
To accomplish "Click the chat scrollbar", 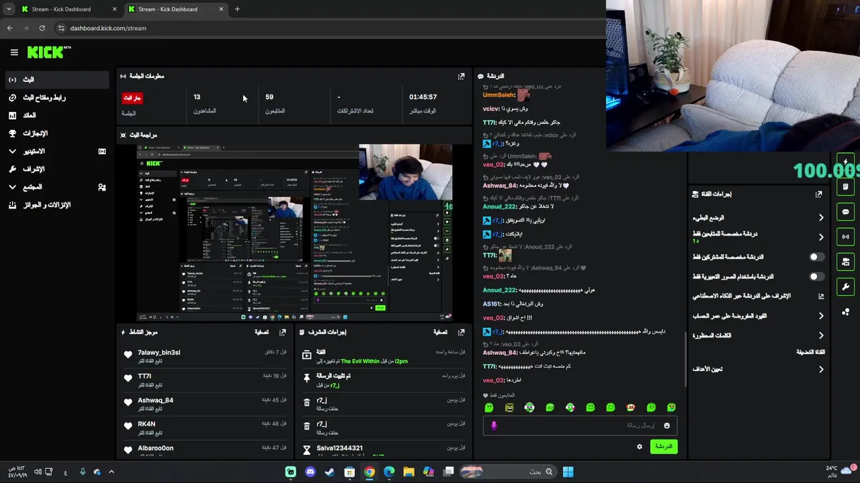I will point(685,359).
